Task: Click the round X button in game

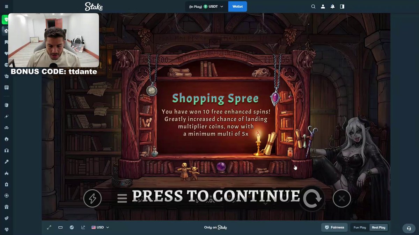Action: coord(342,198)
